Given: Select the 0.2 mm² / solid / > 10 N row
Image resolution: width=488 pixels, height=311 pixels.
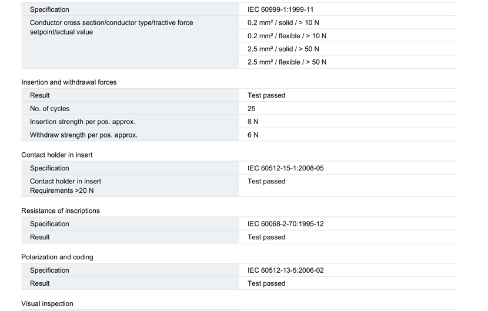Looking at the screenshot, I should 347,23.
